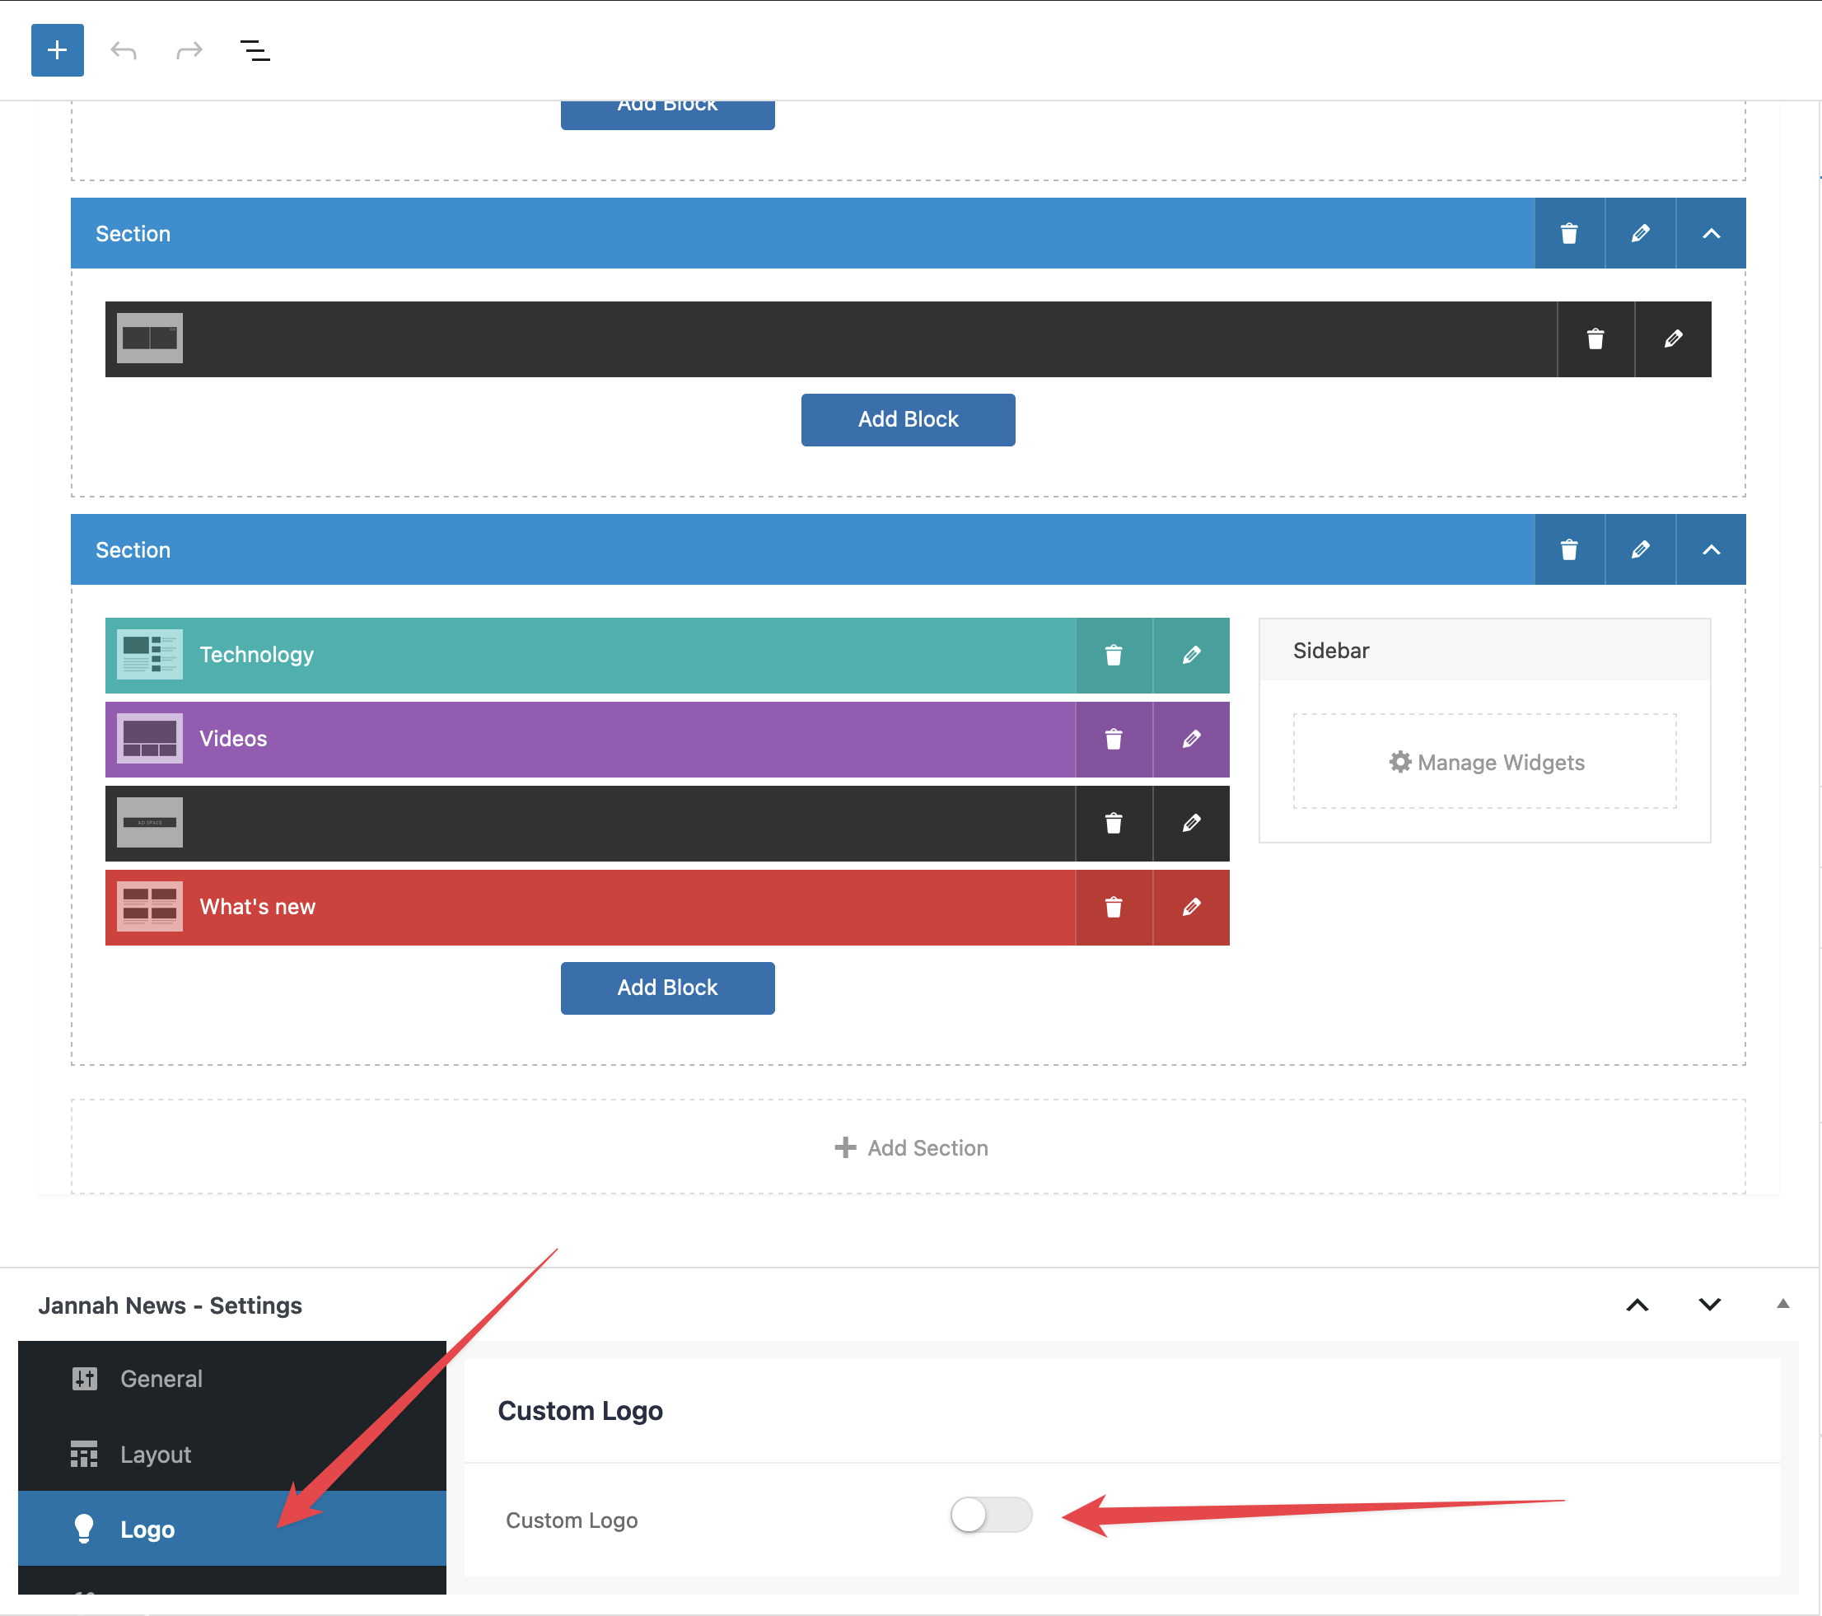Collapse the first Section with chevron
This screenshot has width=1822, height=1616.
click(1711, 234)
